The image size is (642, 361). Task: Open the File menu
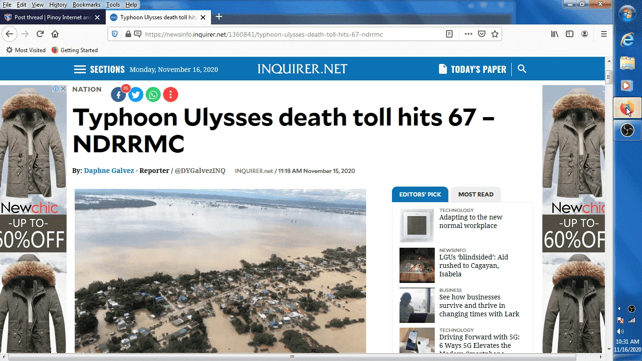coord(7,4)
